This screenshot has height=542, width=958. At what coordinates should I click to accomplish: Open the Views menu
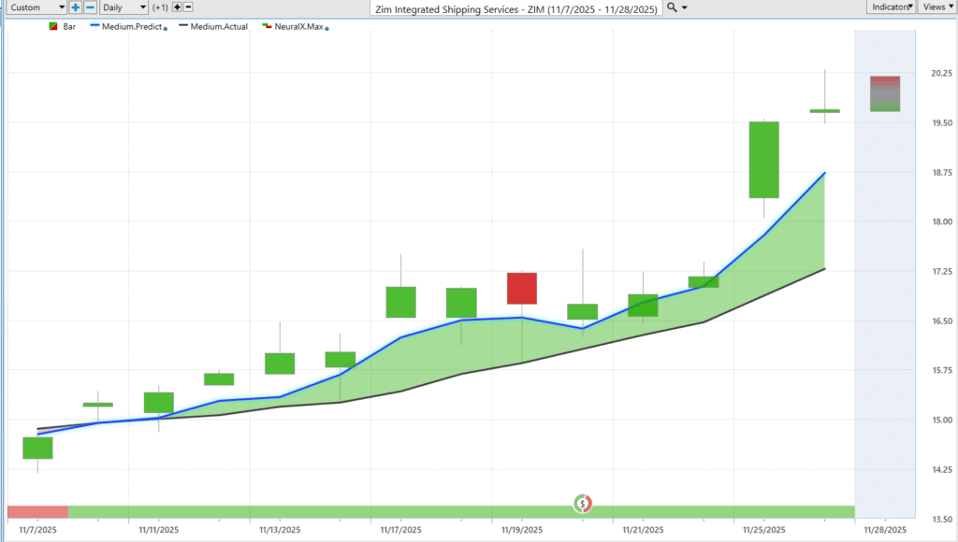936,7
